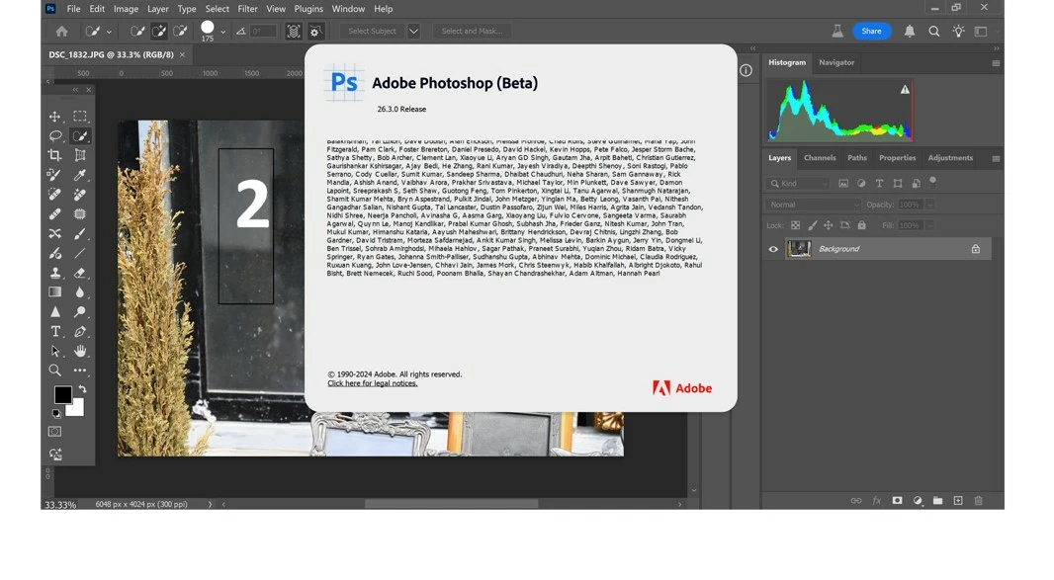Open the tool preset picker dropdown
Viewport: 1054px width, 580px height.
click(109, 32)
